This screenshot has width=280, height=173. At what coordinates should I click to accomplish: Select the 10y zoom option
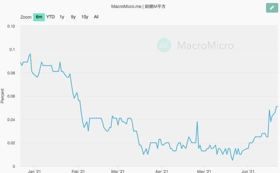(x=85, y=17)
